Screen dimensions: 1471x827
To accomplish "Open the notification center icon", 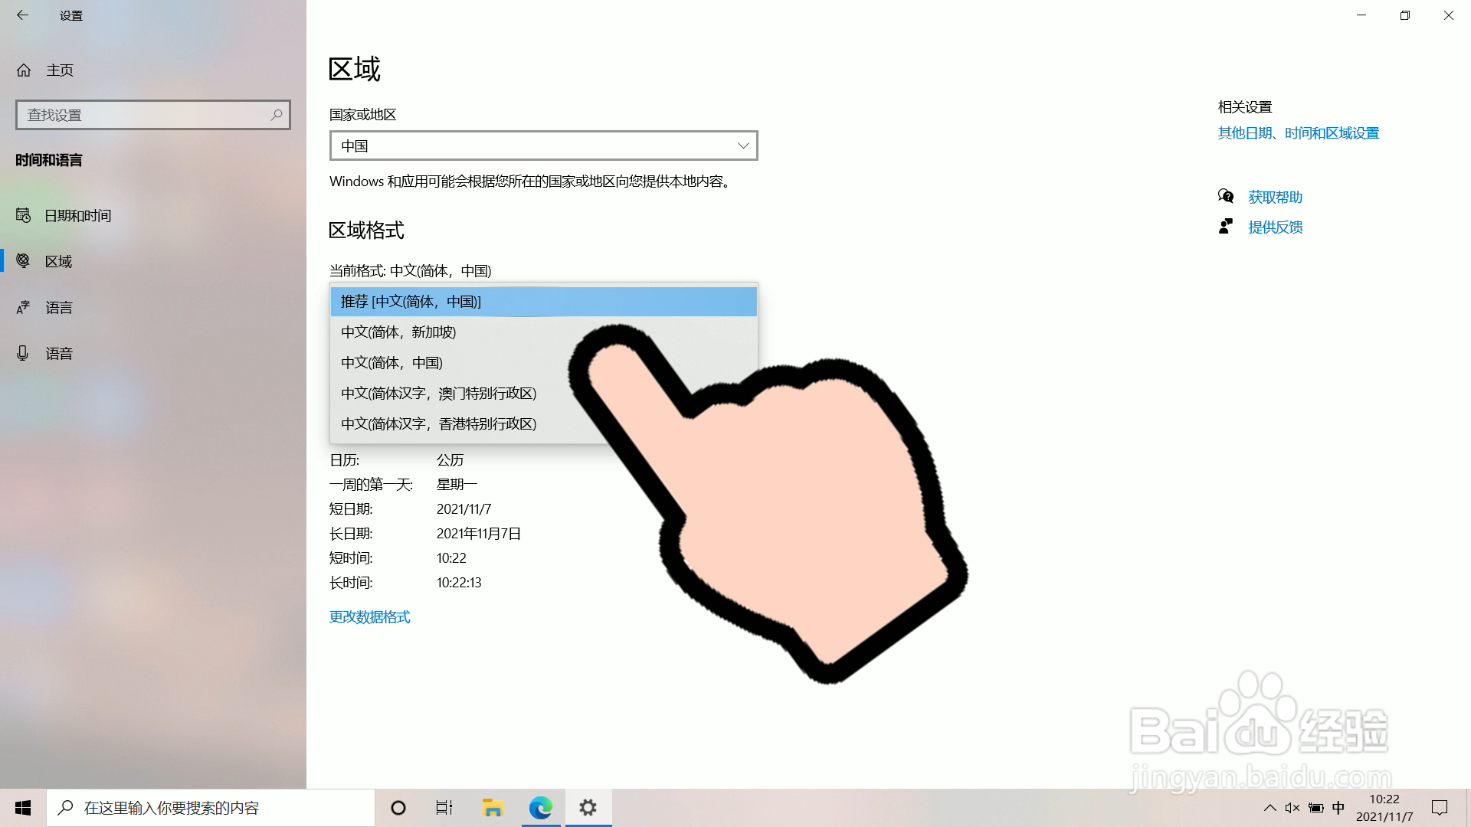I will 1440,808.
